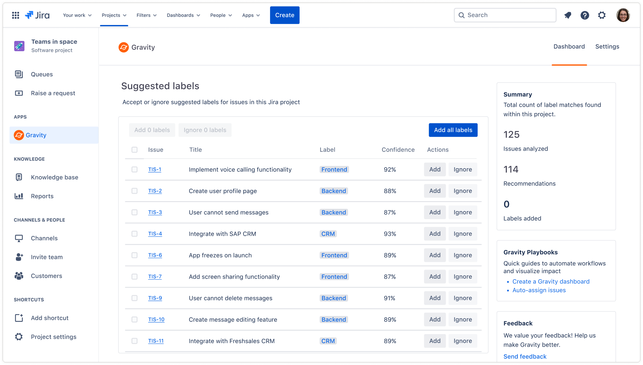Click the Invite team icon

[x=19, y=257]
